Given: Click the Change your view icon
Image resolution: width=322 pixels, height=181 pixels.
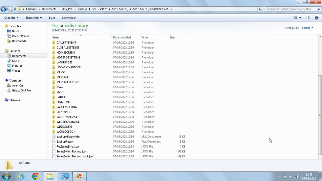Looking at the screenshot, I should [295, 18].
